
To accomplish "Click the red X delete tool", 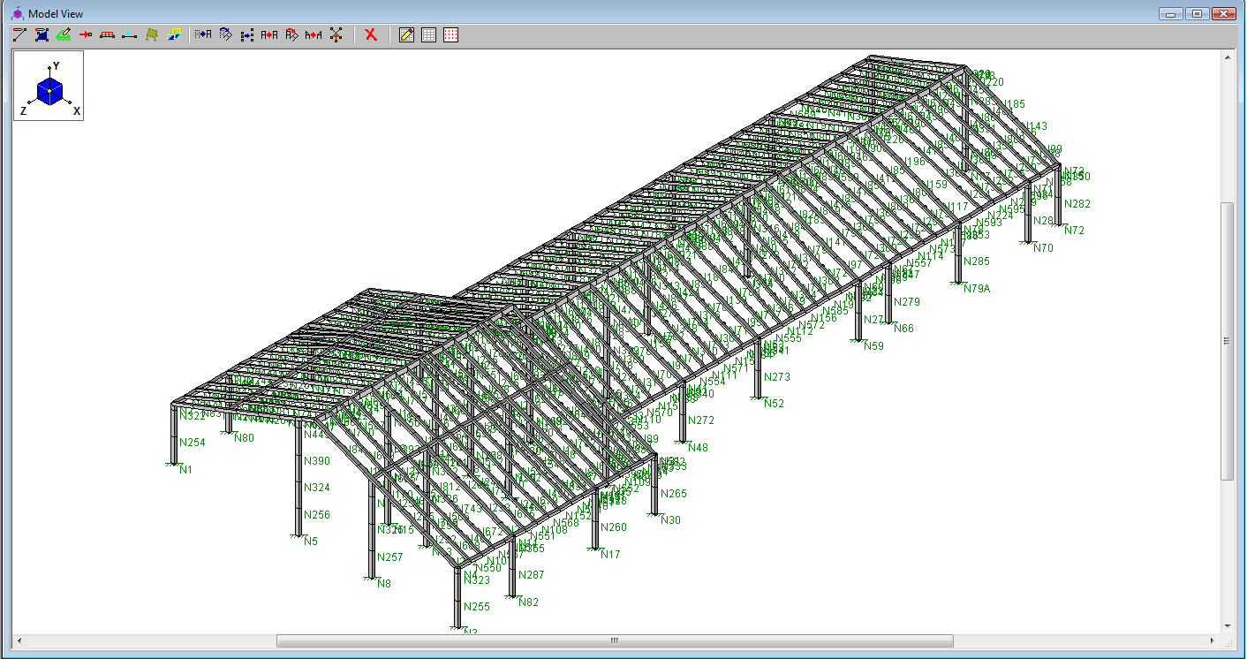I will [371, 35].
